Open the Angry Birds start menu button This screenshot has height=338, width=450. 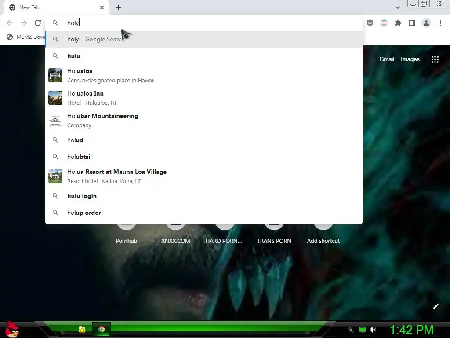(x=11, y=329)
